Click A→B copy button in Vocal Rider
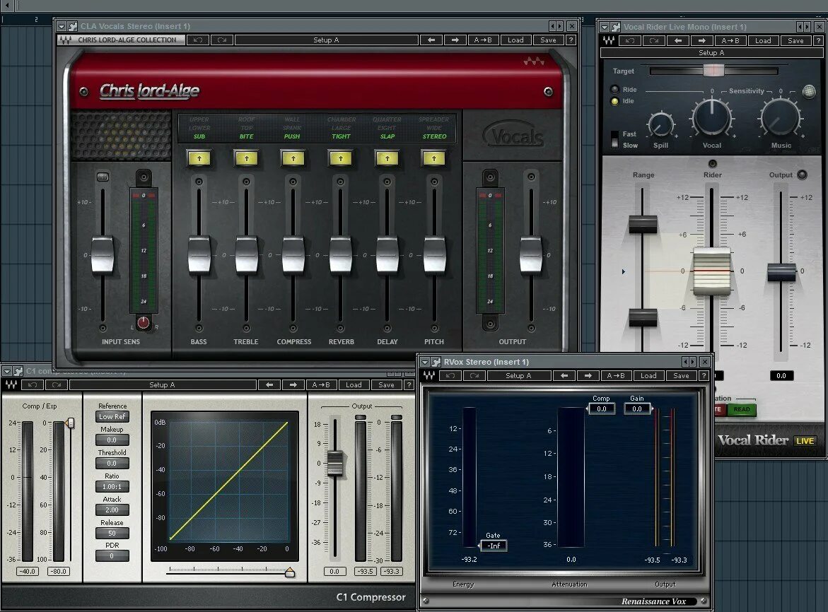Image resolution: width=828 pixels, height=612 pixels. (x=730, y=40)
